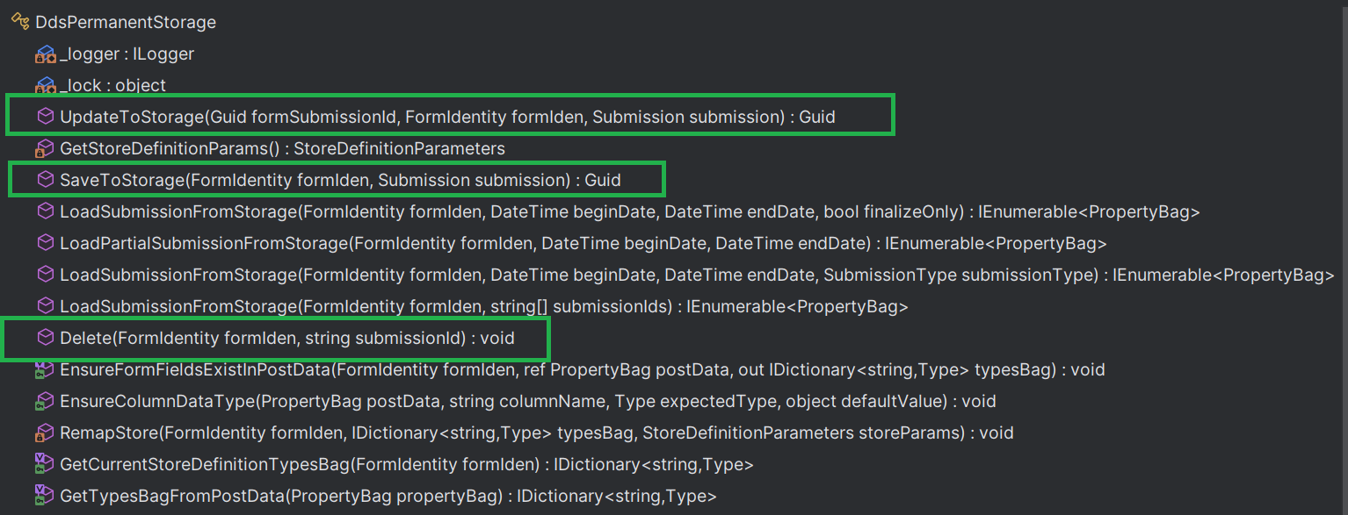Click the GetStoreDefinitionParams private method icon
Screen dimensions: 1348x515
pos(45,149)
